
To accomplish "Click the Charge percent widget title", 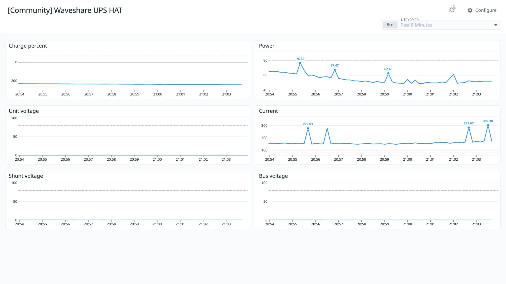I will click(28, 46).
